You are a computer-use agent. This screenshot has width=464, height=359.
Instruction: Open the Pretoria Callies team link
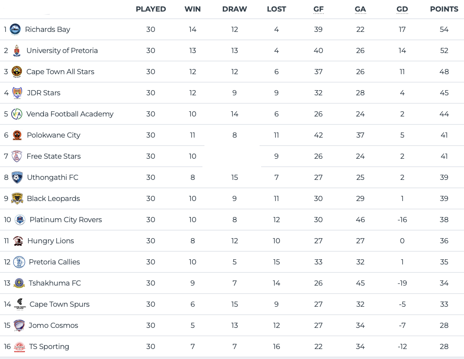[x=54, y=262]
